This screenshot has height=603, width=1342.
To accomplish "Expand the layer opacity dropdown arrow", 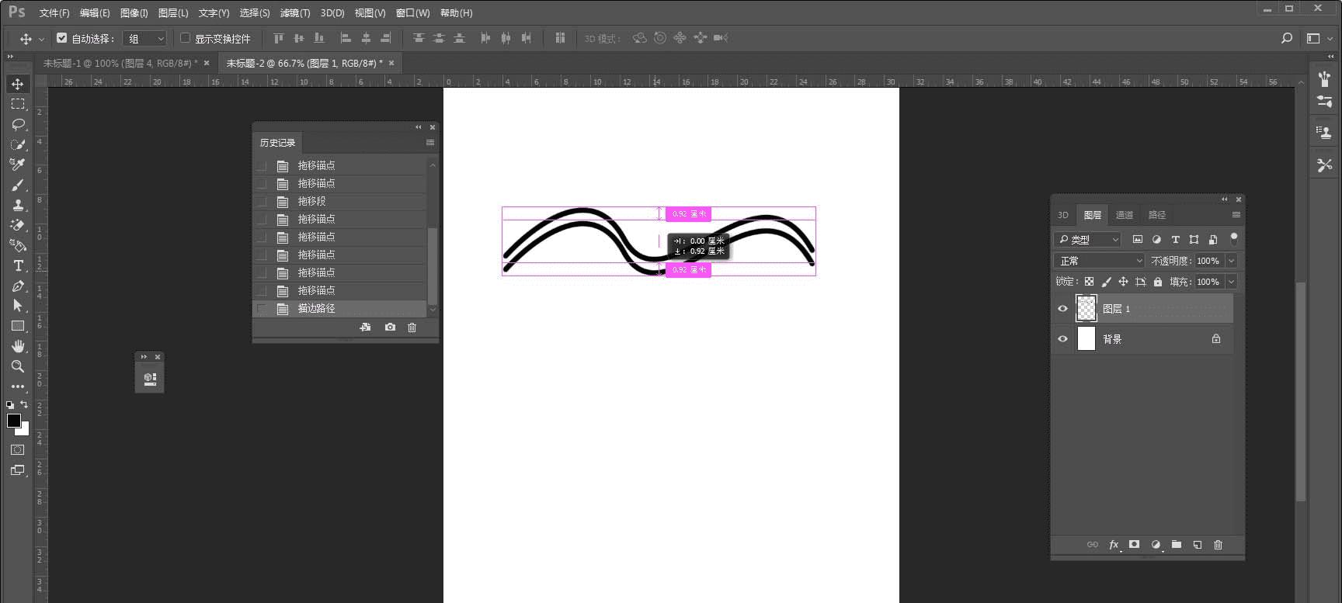I will click(x=1231, y=261).
